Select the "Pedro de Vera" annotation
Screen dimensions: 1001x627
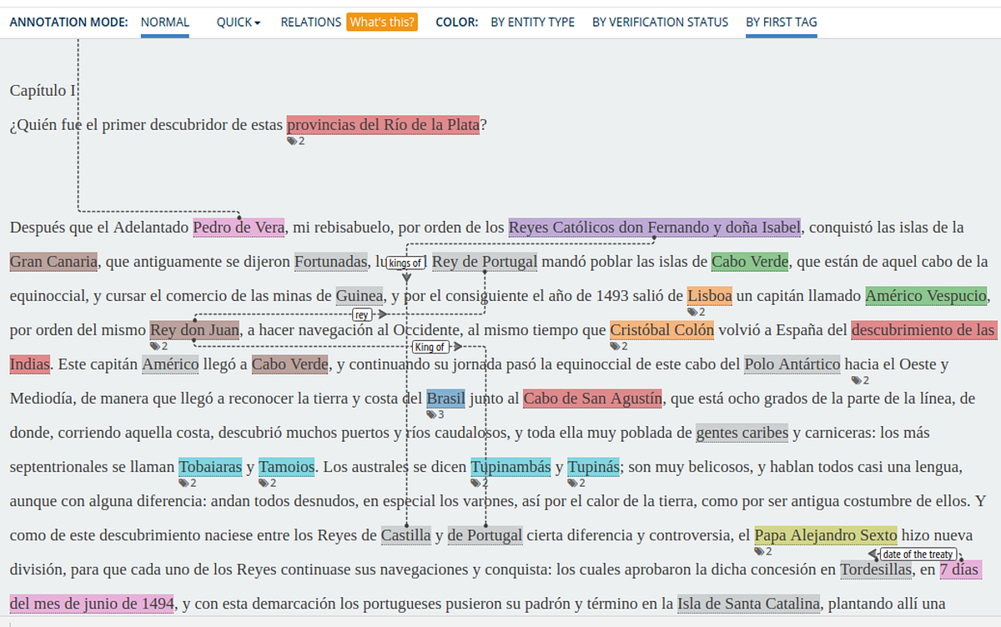(239, 227)
